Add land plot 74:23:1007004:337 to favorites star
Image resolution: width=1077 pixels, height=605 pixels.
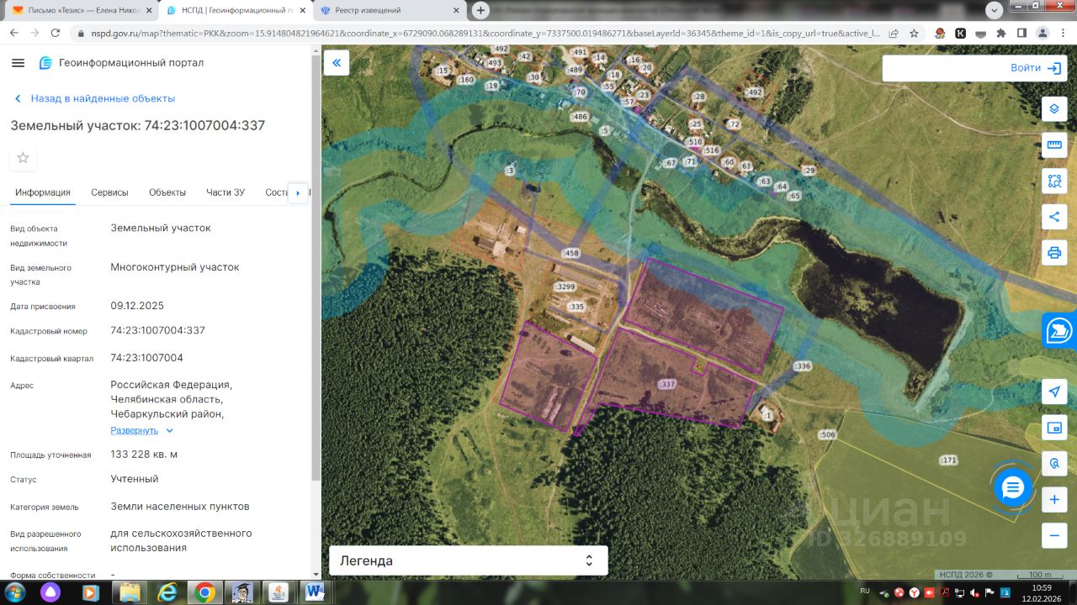point(23,158)
